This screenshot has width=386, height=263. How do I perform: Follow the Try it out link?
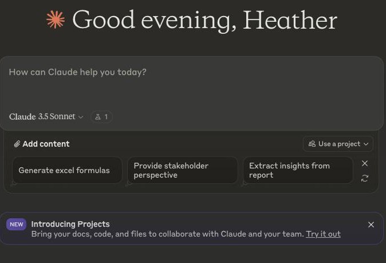tap(323, 234)
